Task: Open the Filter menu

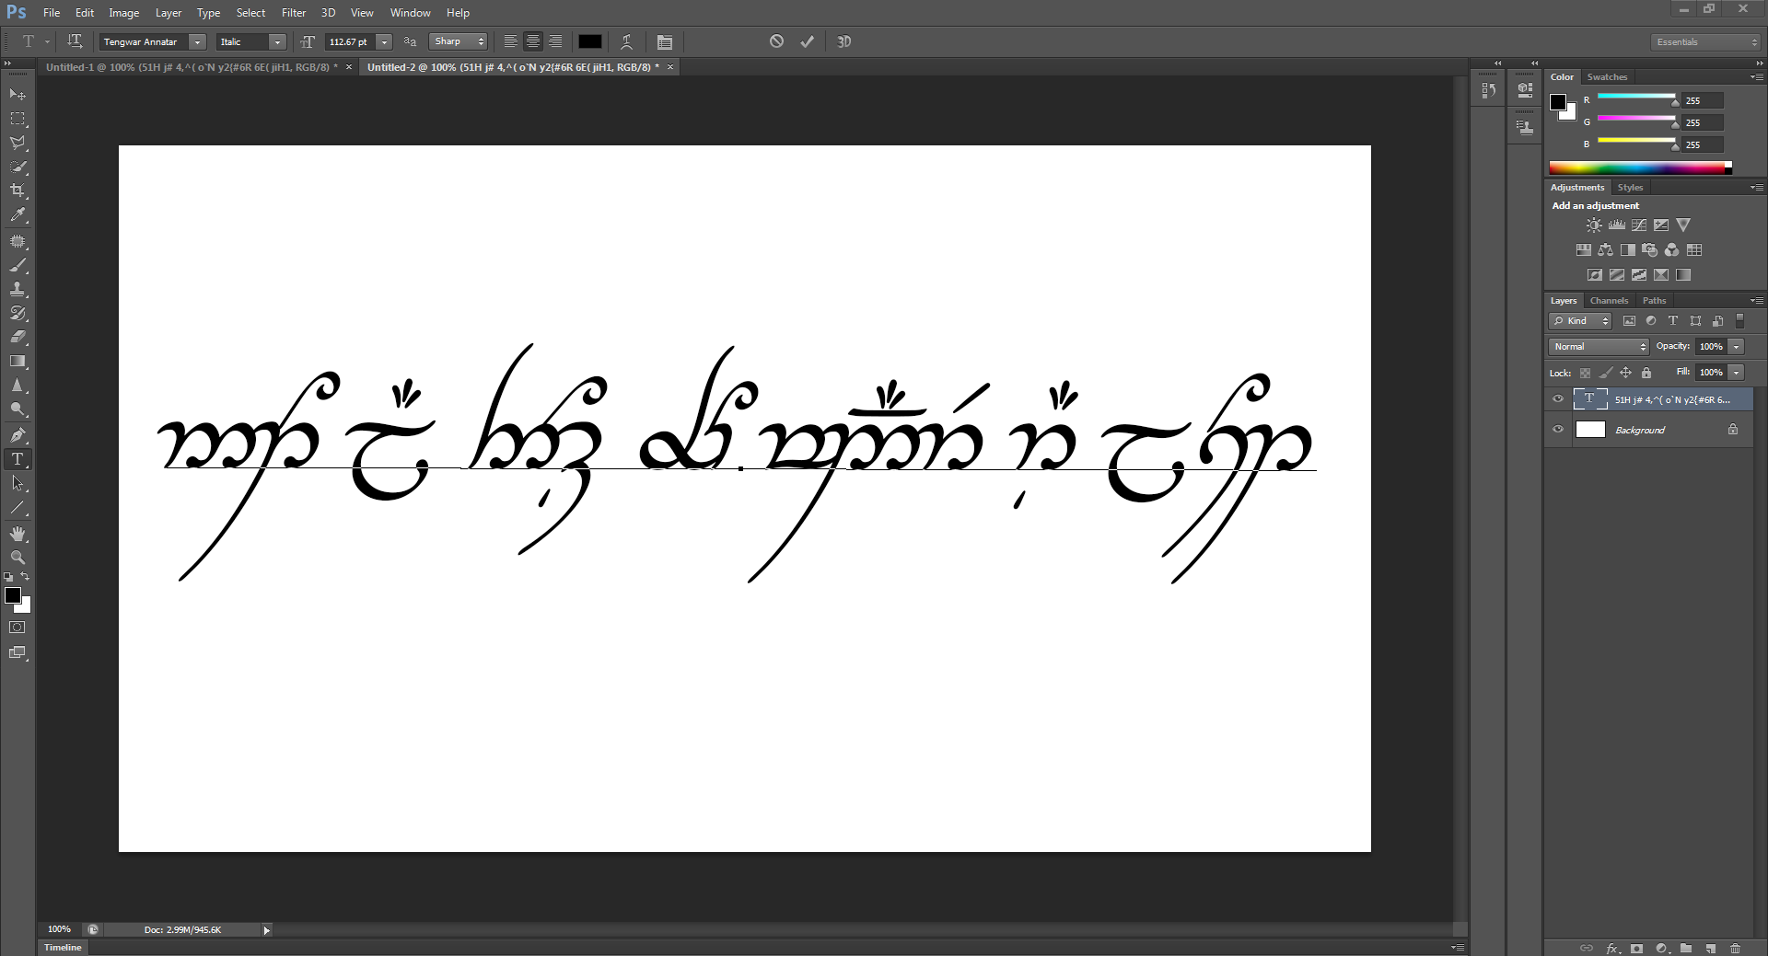Action: [x=294, y=13]
